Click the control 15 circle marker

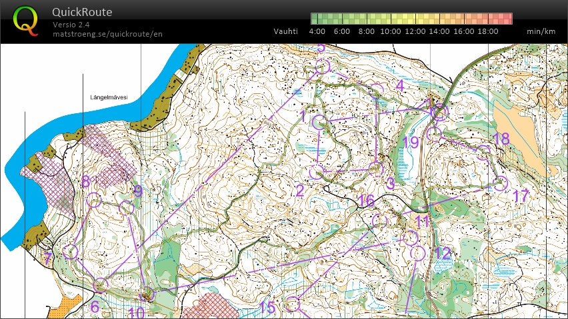pos(291,304)
